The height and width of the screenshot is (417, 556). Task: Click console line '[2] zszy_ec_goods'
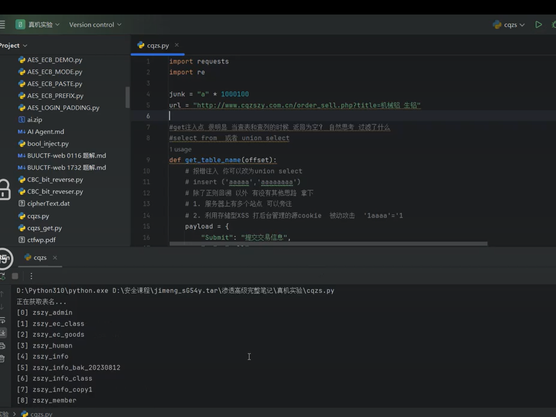pos(51,334)
